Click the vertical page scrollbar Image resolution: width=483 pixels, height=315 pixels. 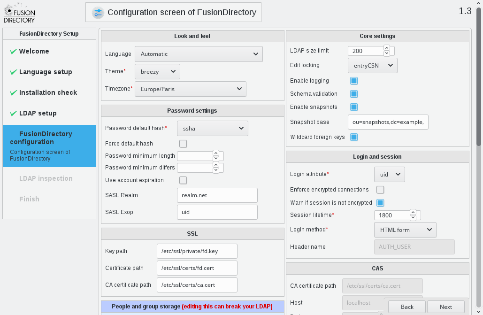pyautogui.click(x=479, y=77)
